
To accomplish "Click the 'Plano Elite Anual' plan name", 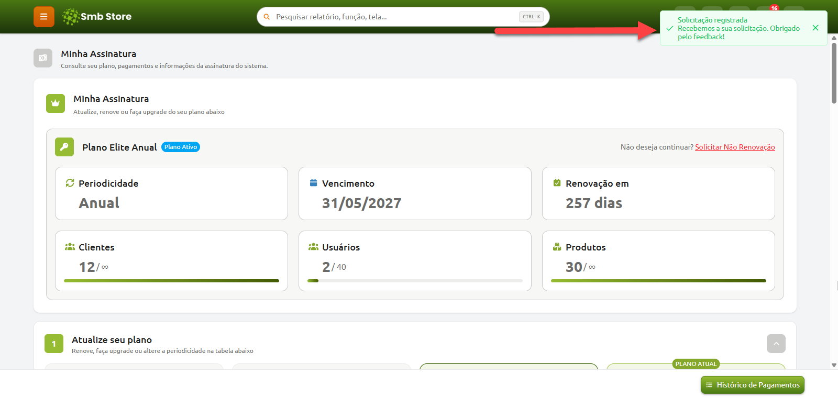I will [119, 147].
